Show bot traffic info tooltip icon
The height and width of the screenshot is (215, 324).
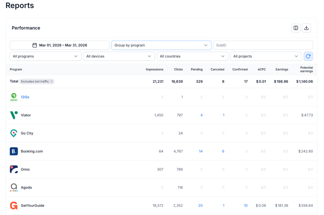click(x=52, y=81)
